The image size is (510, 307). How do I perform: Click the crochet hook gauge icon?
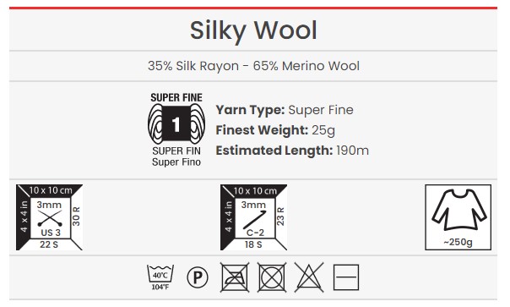tap(253, 217)
